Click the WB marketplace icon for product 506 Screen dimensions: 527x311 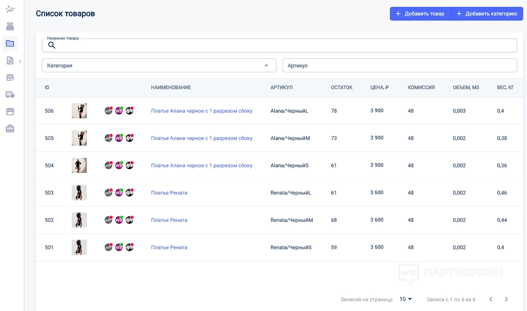tap(119, 111)
